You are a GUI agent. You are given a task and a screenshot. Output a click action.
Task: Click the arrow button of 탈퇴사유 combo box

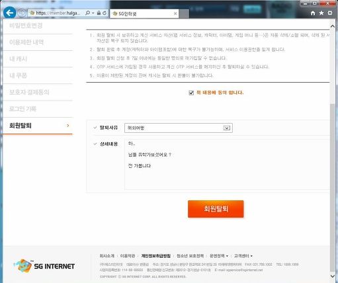(x=227, y=128)
